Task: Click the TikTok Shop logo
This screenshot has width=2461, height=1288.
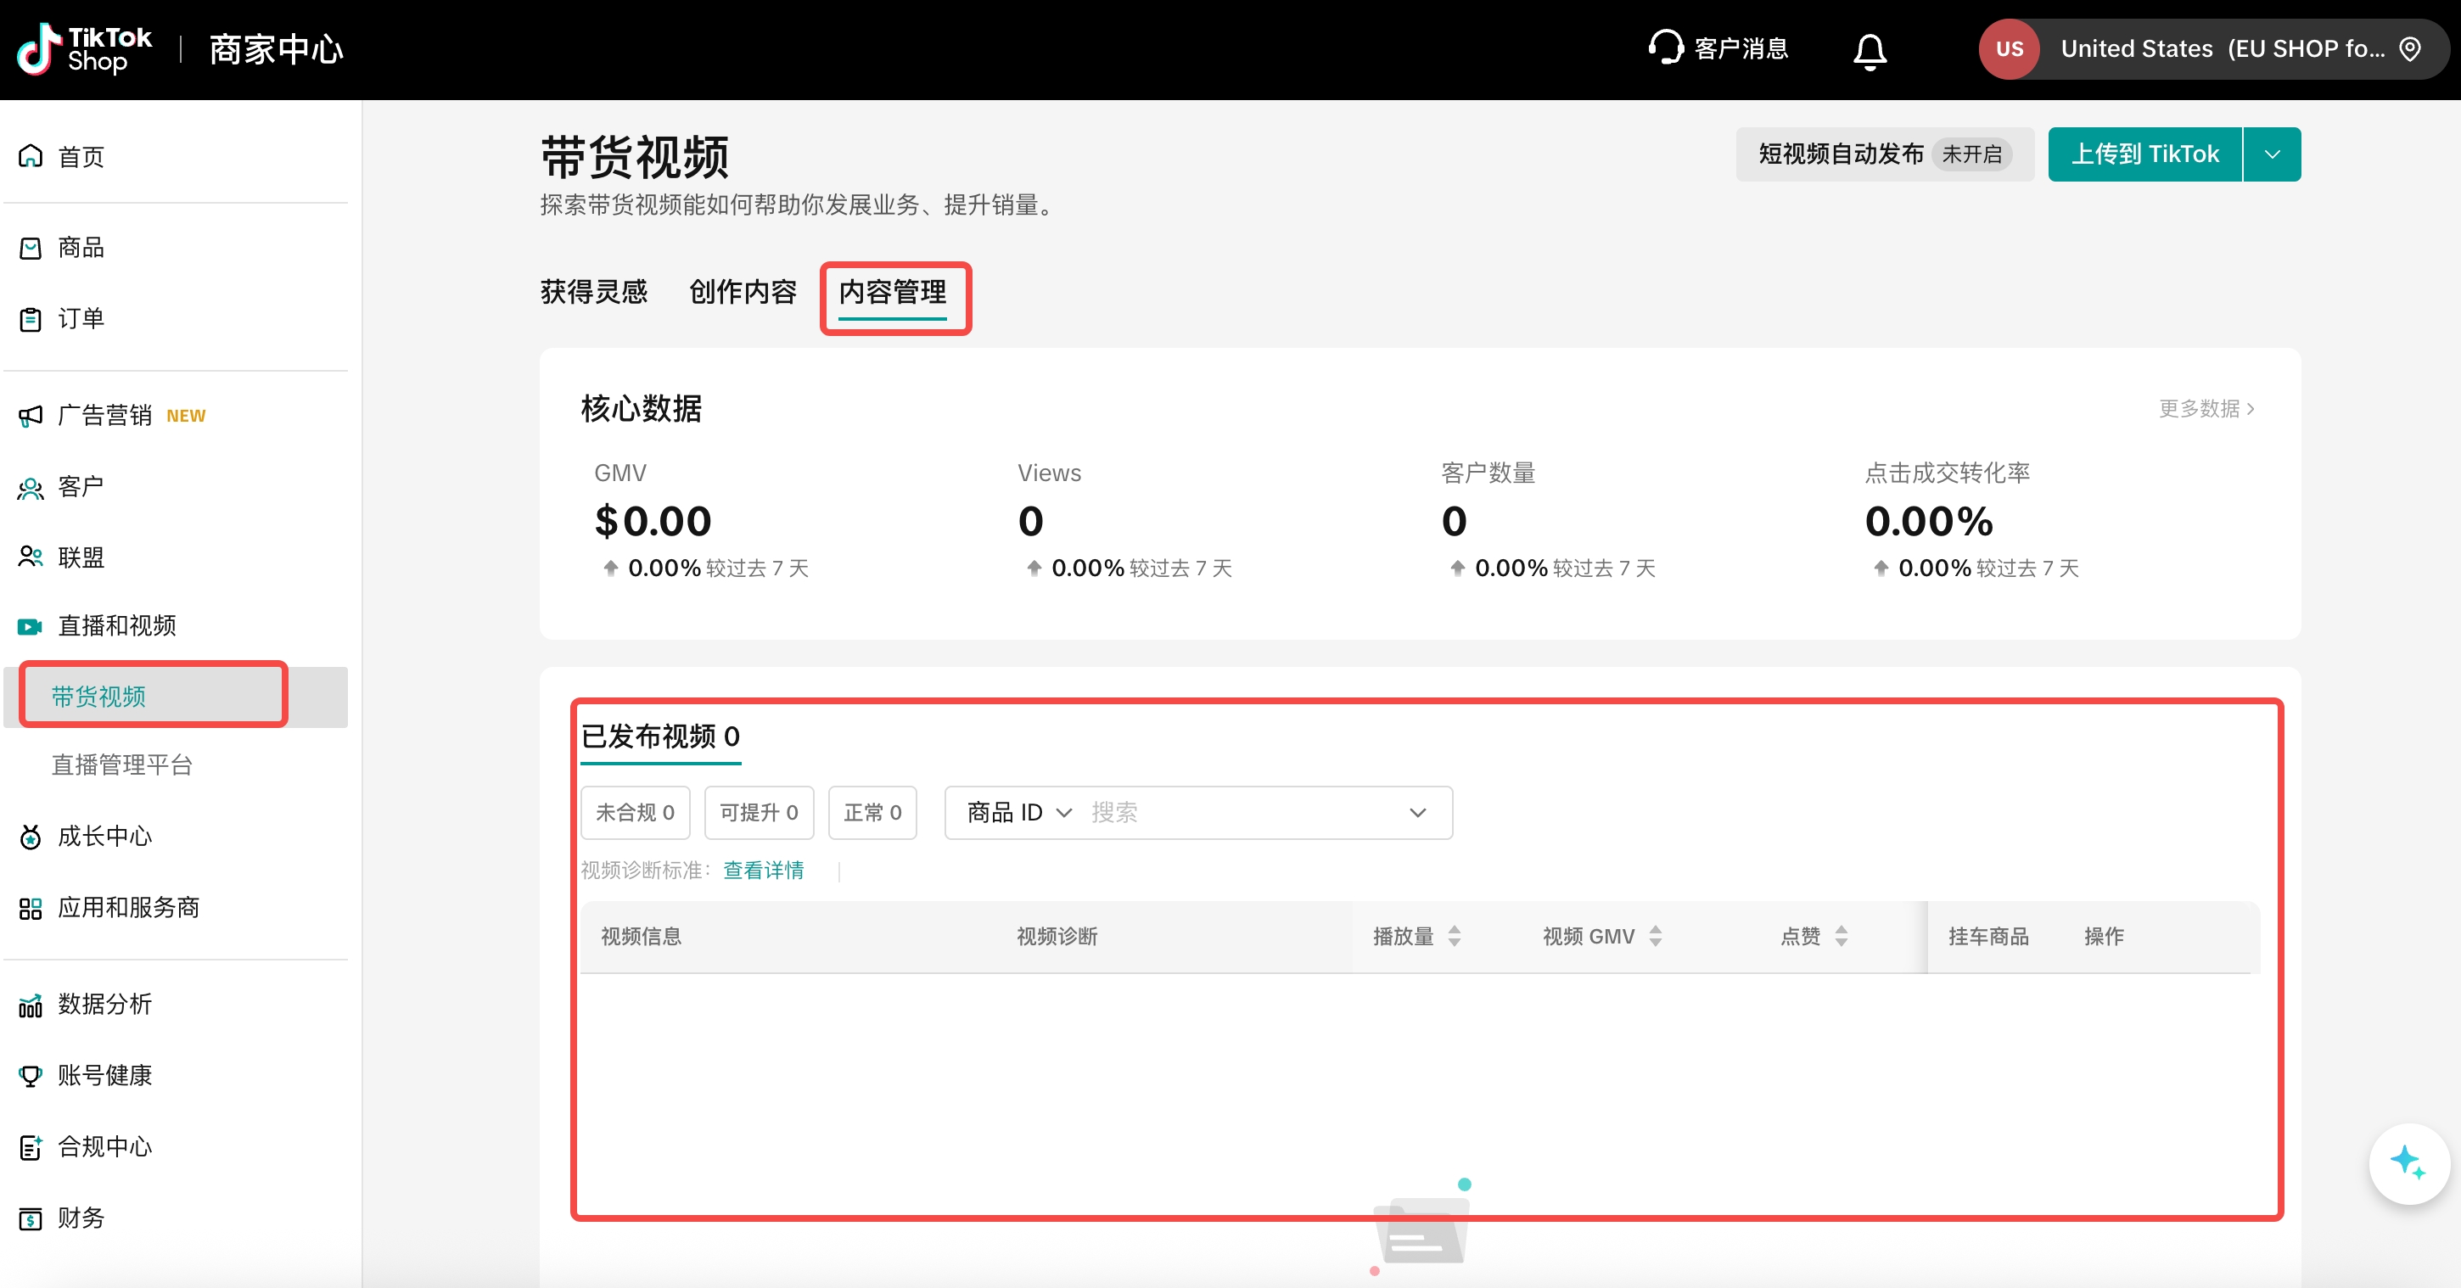Action: coord(84,50)
